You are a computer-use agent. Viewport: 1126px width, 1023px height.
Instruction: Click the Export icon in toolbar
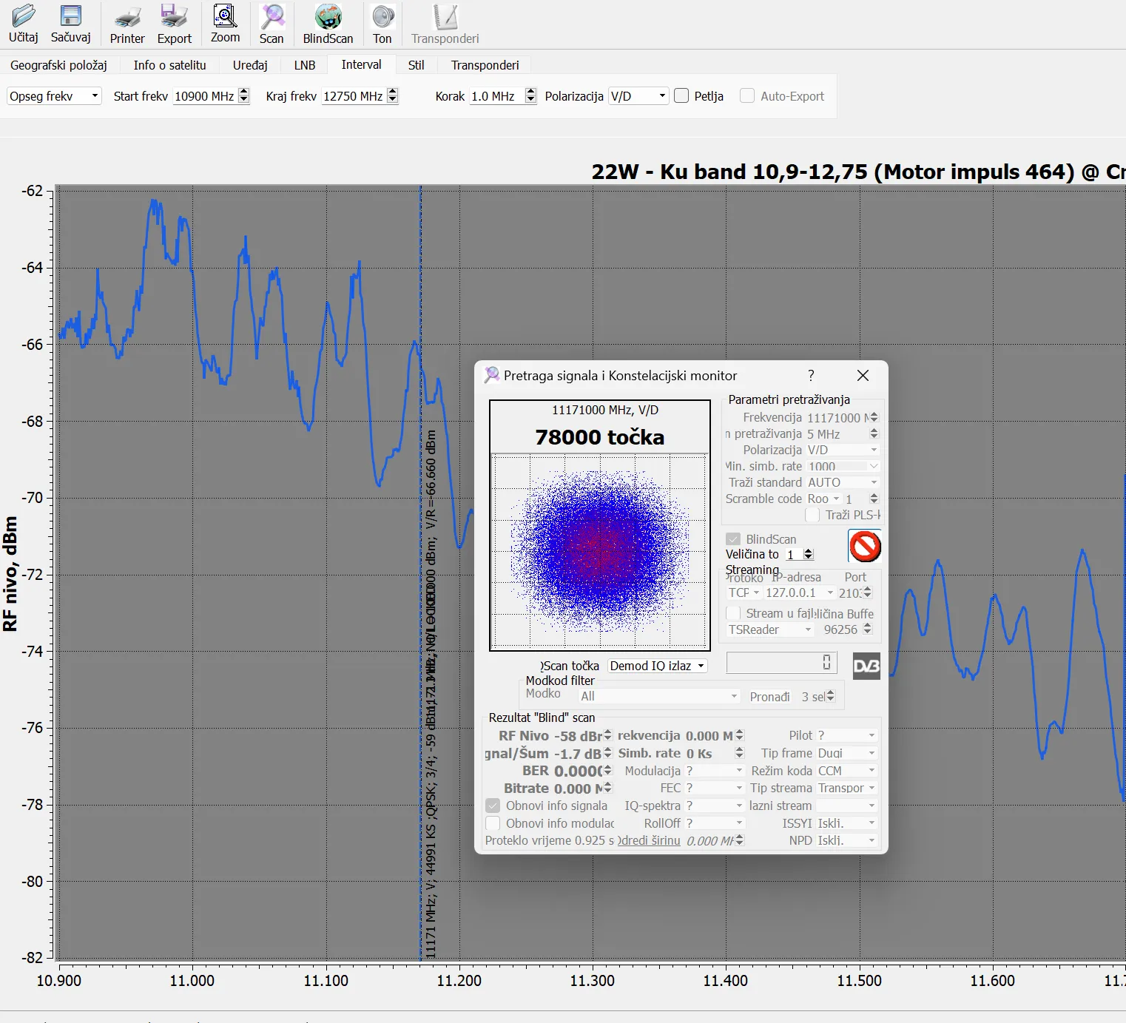coord(174,17)
